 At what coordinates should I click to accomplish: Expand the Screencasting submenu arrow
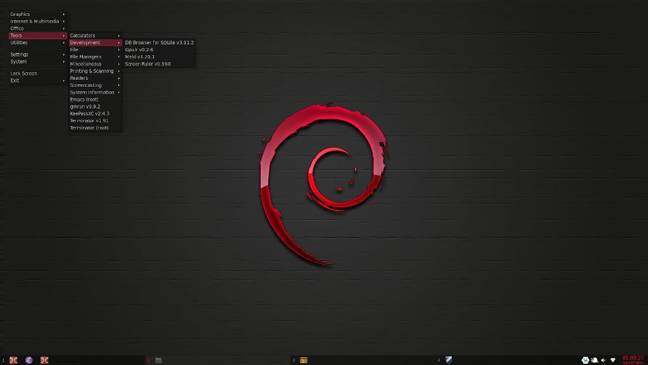[118, 86]
